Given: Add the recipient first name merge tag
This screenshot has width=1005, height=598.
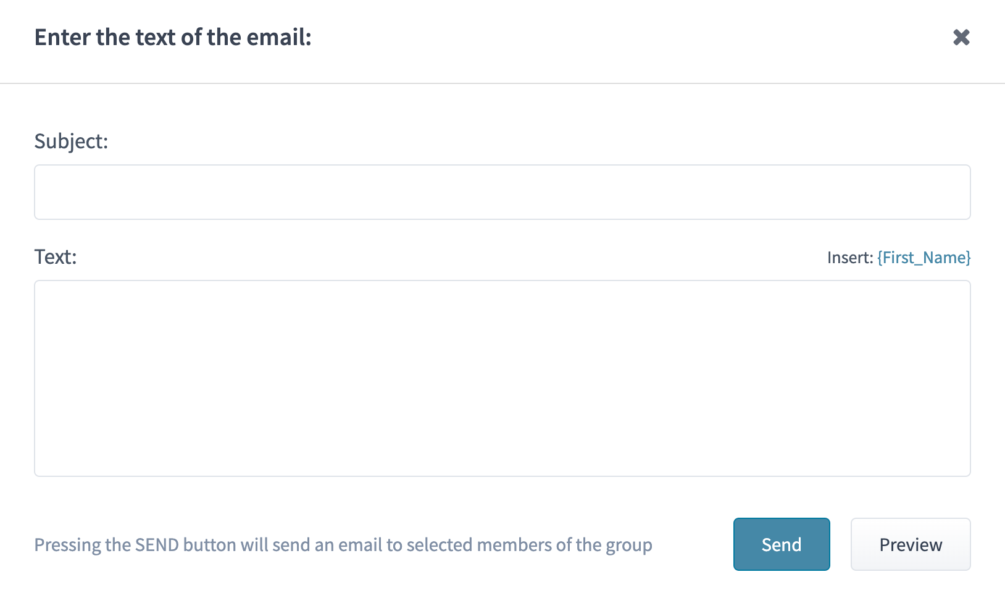Looking at the screenshot, I should coord(924,258).
